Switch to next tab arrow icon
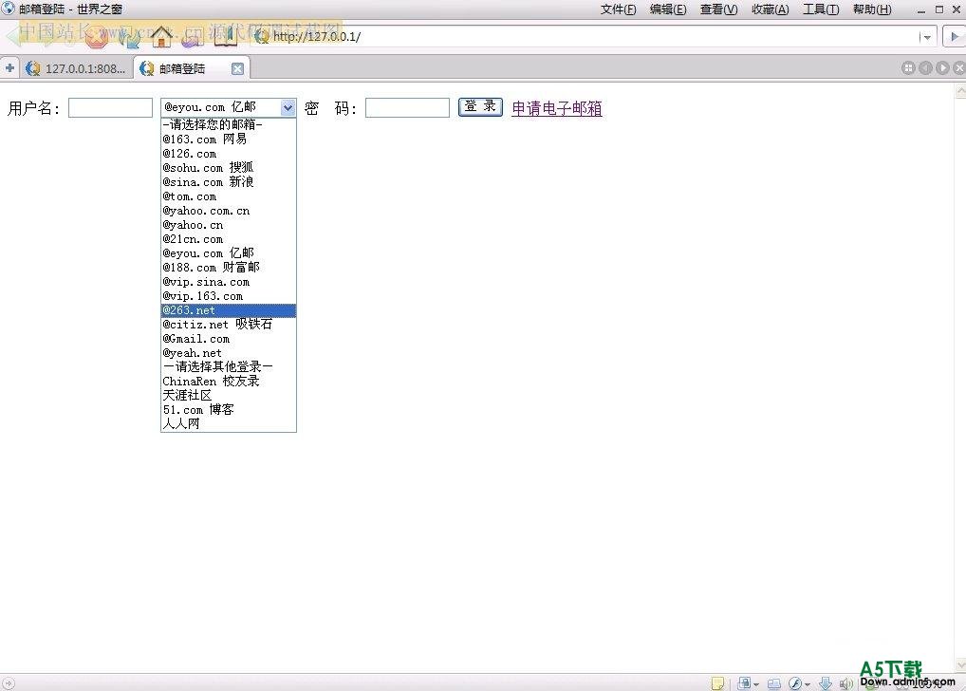 [x=942, y=67]
